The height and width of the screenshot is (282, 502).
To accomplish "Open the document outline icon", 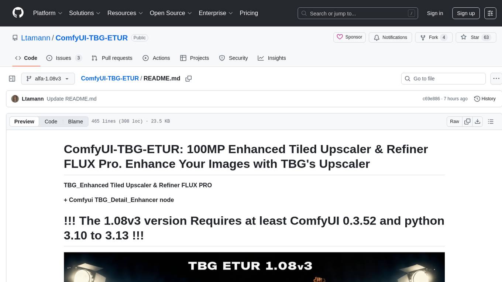I will [491, 121].
